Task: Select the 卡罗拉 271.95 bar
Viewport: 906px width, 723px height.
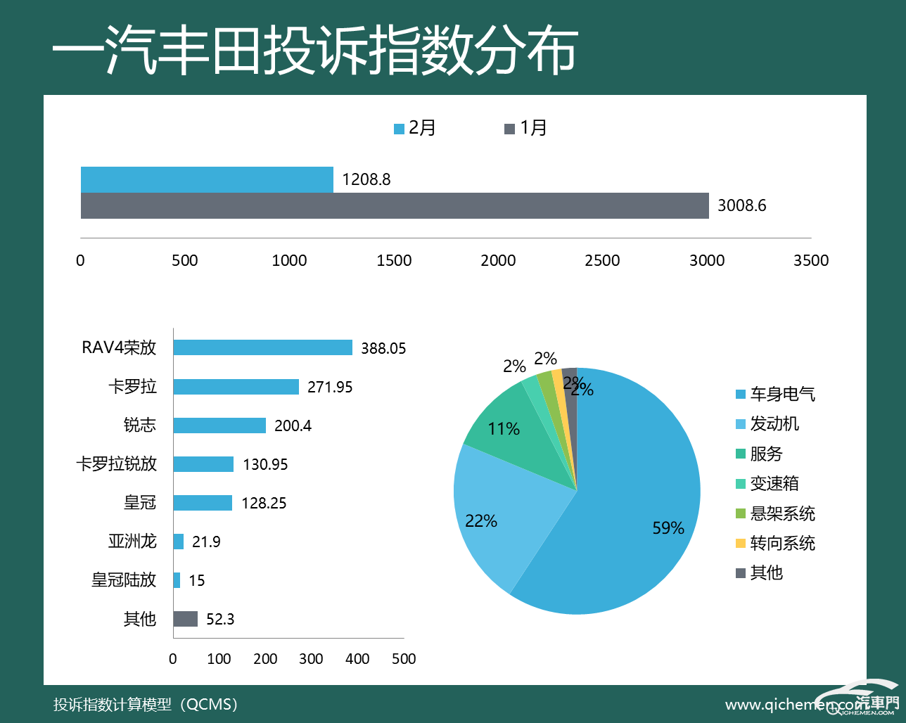Action: [236, 387]
